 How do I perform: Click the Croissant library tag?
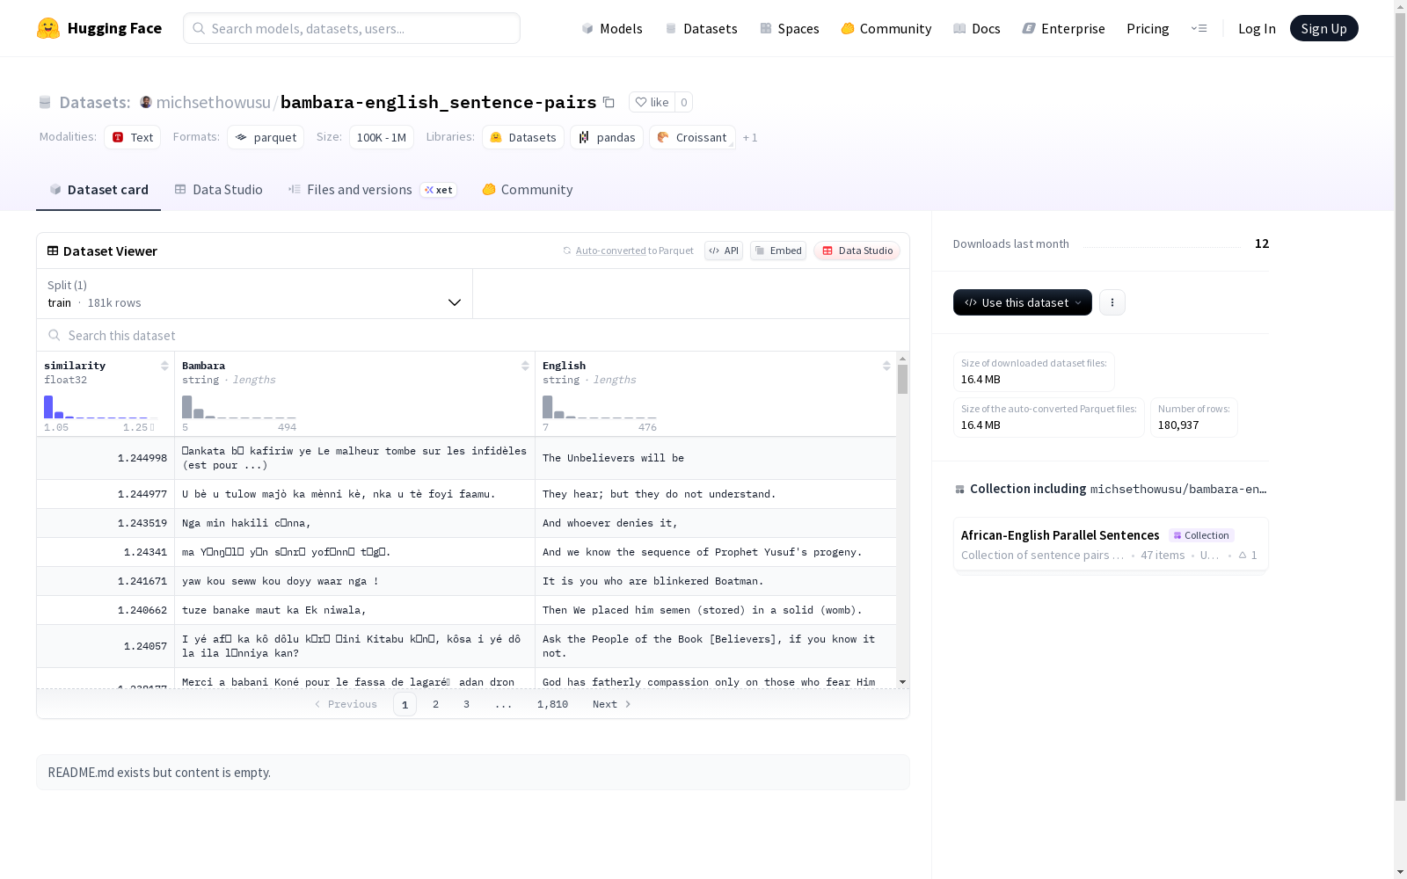(692, 137)
